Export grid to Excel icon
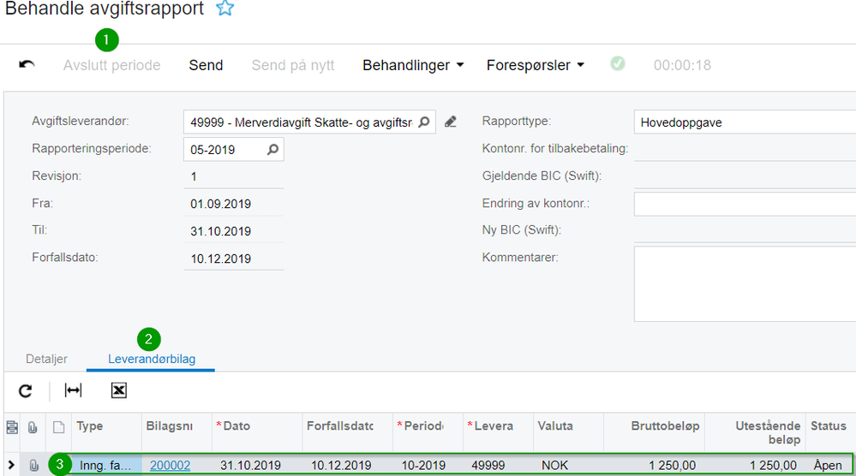The image size is (856, 476). (118, 390)
